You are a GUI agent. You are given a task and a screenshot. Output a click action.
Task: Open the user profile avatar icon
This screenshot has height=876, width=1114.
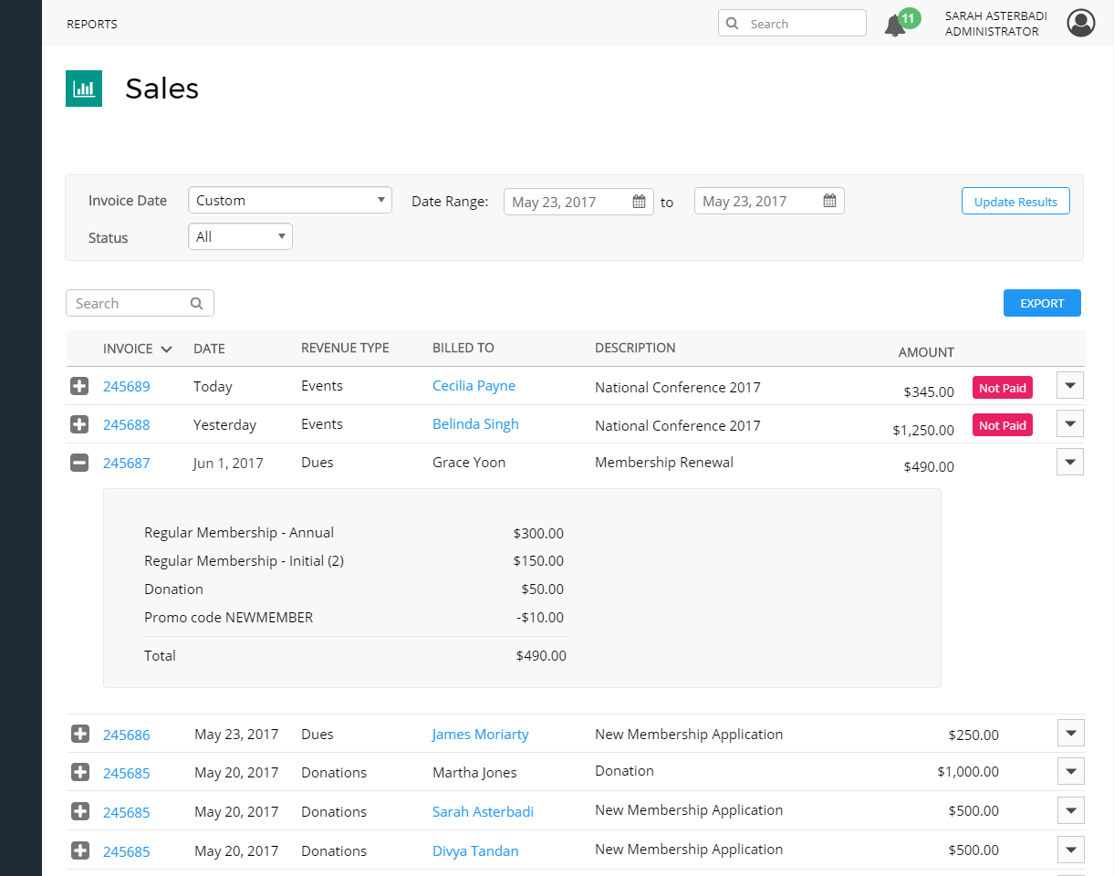[1081, 24]
